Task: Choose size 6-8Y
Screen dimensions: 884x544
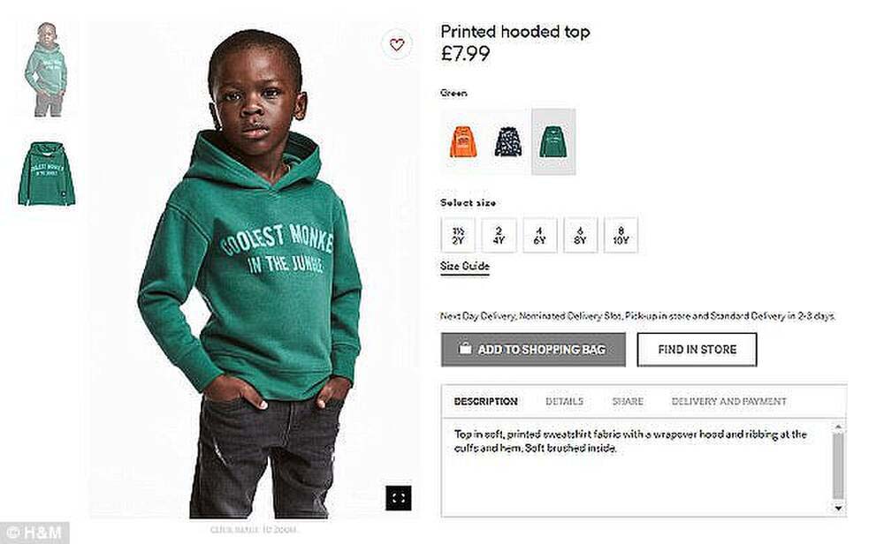Action: coord(581,235)
